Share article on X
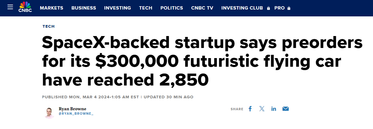This screenshot has height=129, width=373. point(262,109)
